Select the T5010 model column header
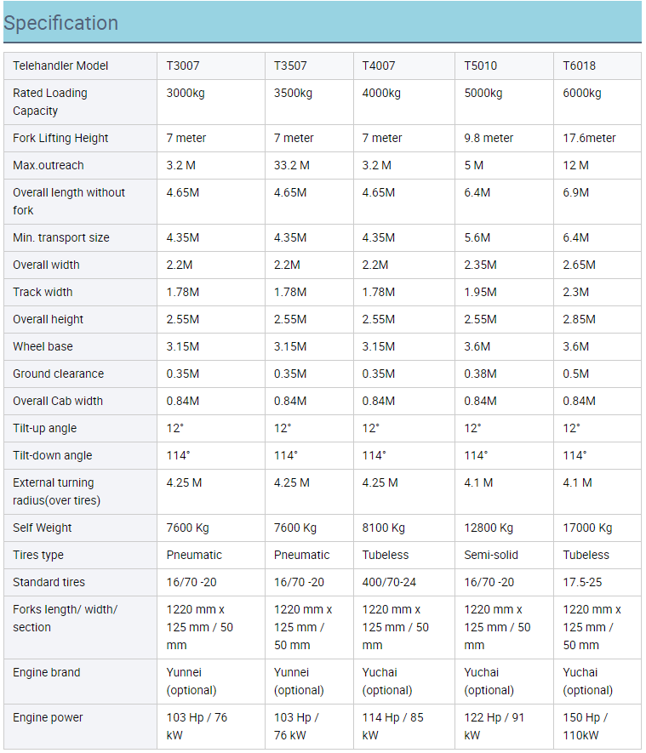This screenshot has width=646, height=753. 481,66
